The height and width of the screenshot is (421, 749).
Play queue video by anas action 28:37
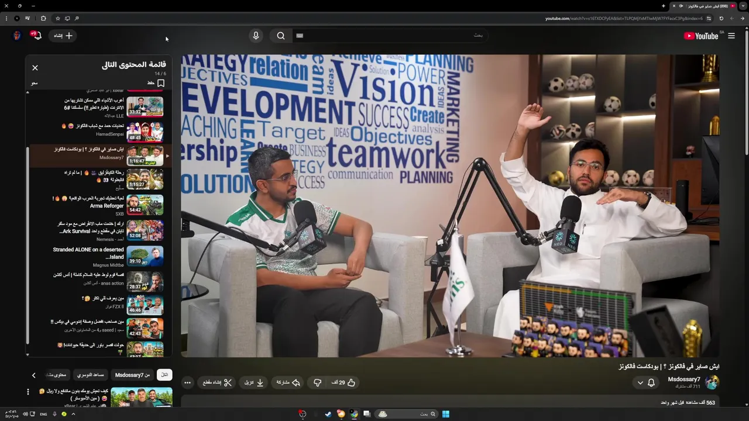[101, 281]
